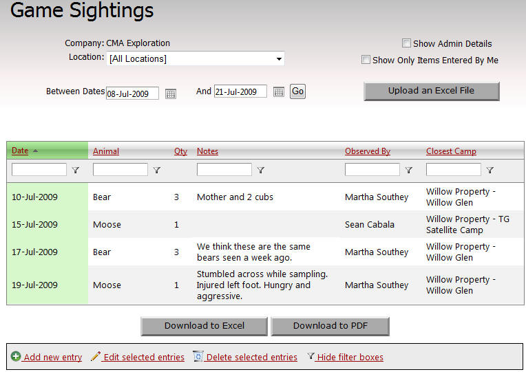Click the pencil Edit icon
This screenshot has width=526, height=372.
(x=96, y=356)
